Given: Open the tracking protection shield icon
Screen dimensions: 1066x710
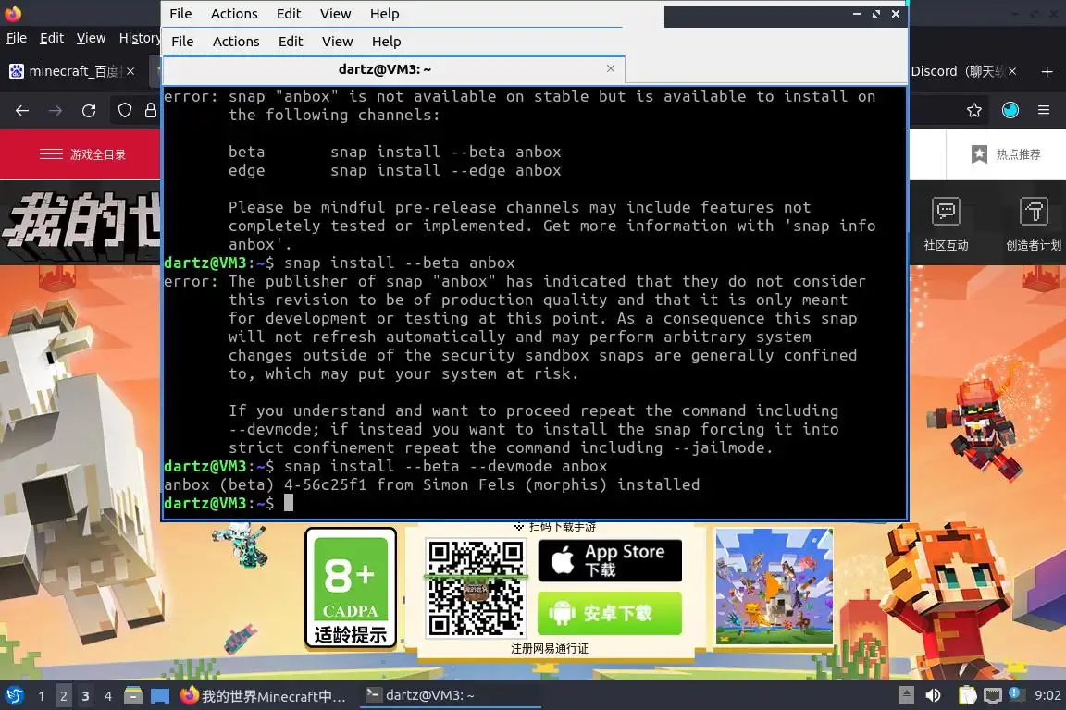Looking at the screenshot, I should 124,110.
